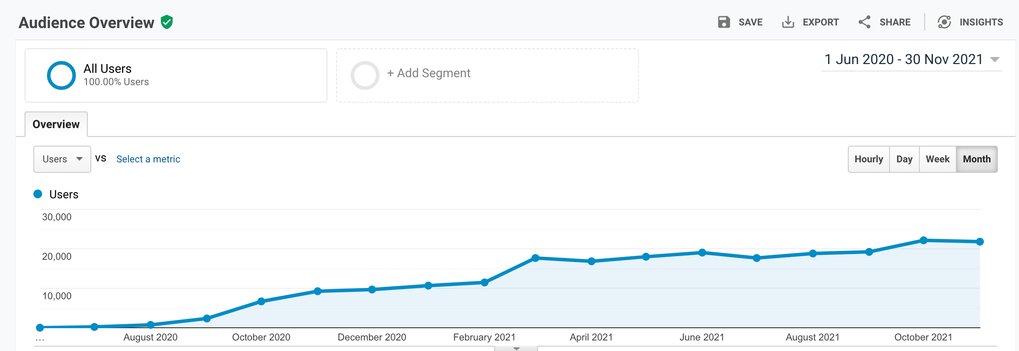Viewport: 1019px width, 351px height.
Task: Click the INSIGHTS label
Action: [981, 22]
